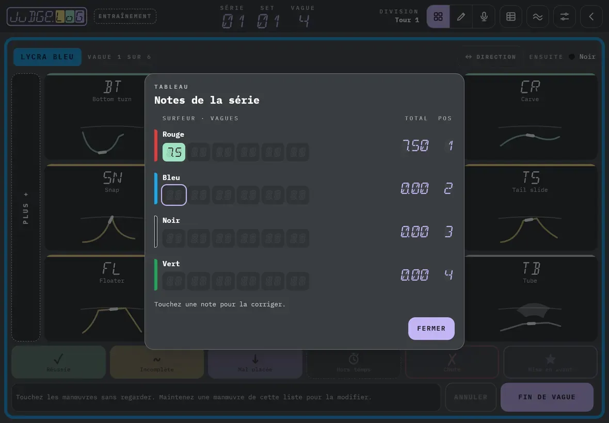609x423 pixels.
Task: Tap the BT Bottom turn maneuver card
Action: pos(95,117)
